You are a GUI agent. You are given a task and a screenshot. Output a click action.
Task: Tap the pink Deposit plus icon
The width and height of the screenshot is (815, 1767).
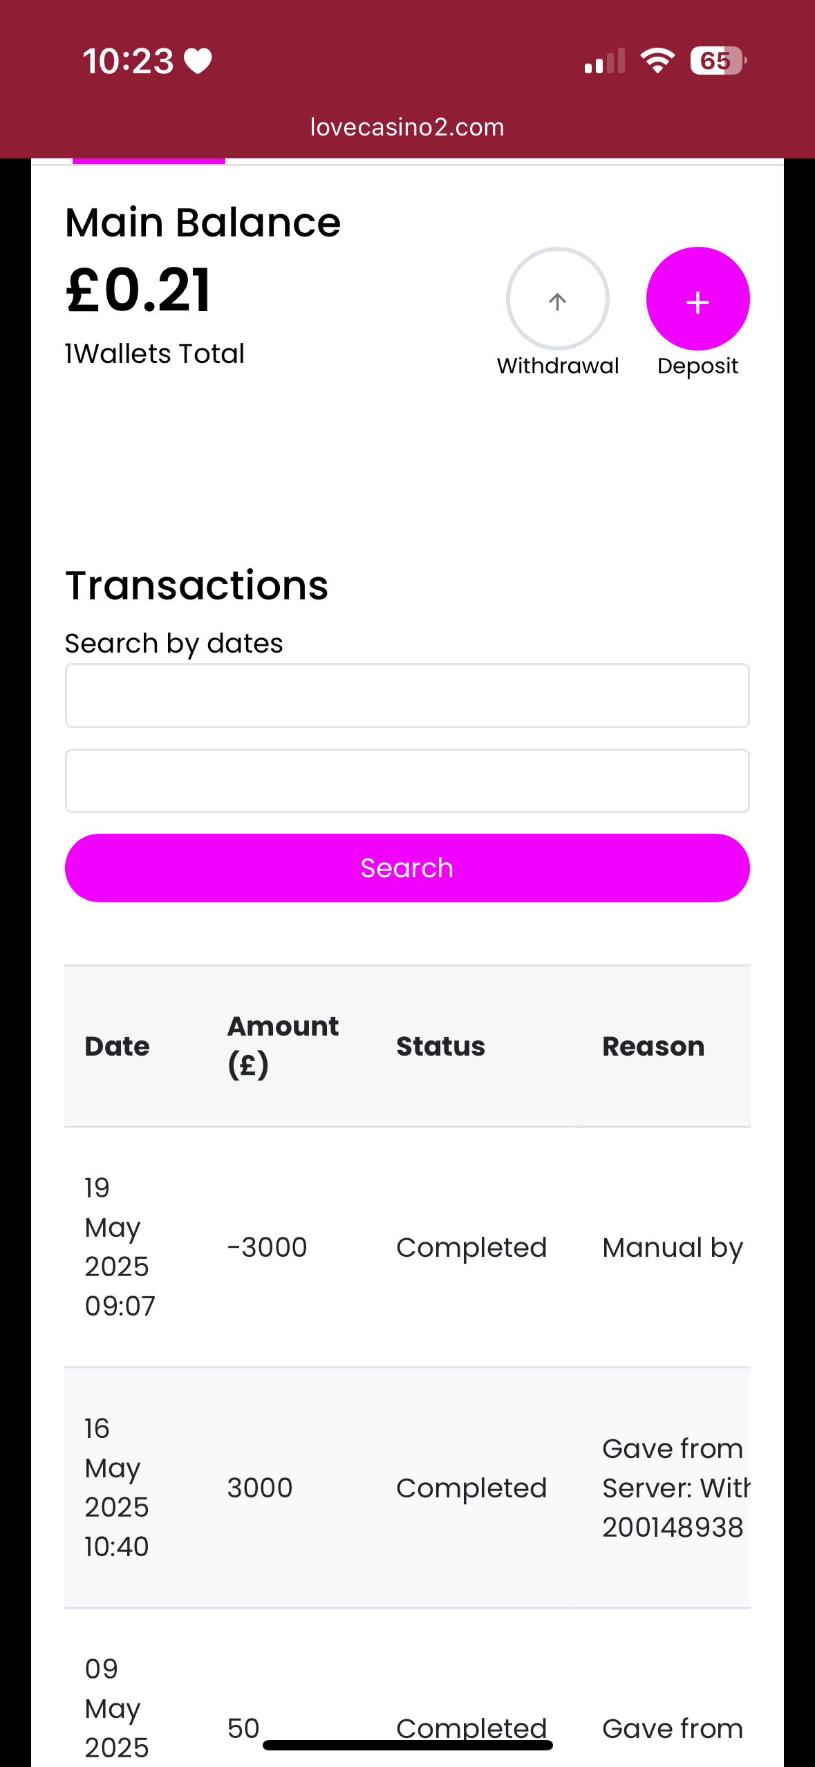click(x=697, y=299)
